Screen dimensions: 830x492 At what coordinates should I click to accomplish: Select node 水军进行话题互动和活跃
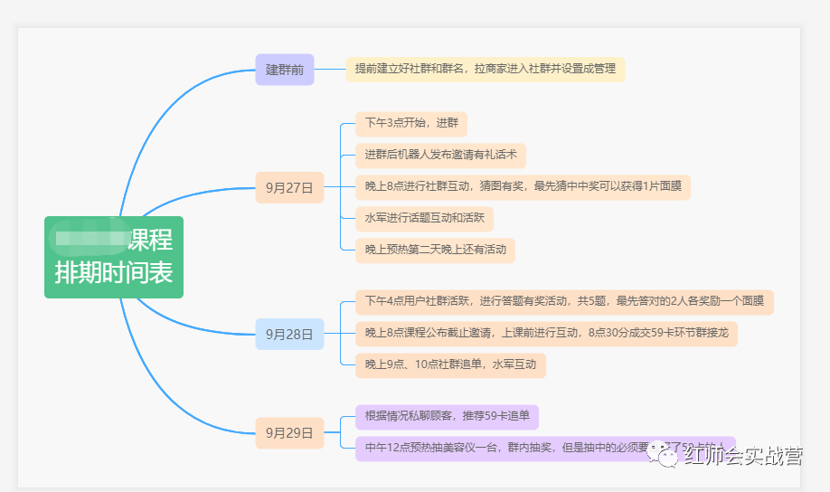(x=425, y=219)
